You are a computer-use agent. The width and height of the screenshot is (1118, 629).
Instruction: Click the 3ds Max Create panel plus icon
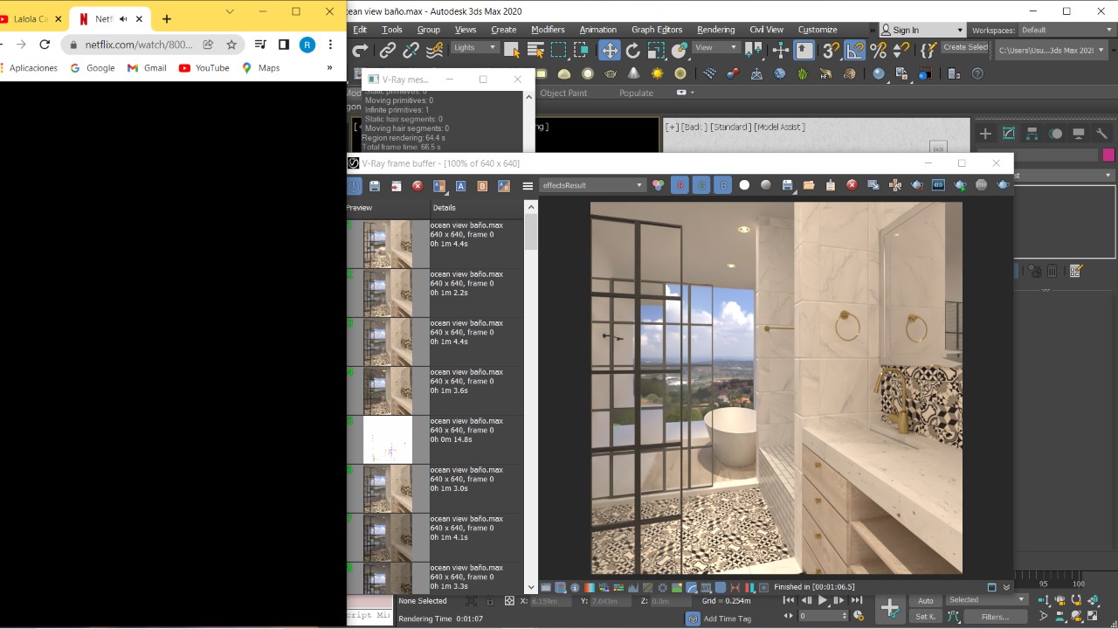pyautogui.click(x=985, y=134)
